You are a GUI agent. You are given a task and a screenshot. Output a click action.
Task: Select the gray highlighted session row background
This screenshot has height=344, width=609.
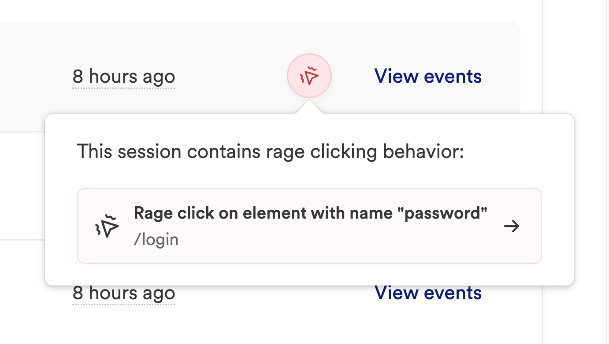pos(176,44)
